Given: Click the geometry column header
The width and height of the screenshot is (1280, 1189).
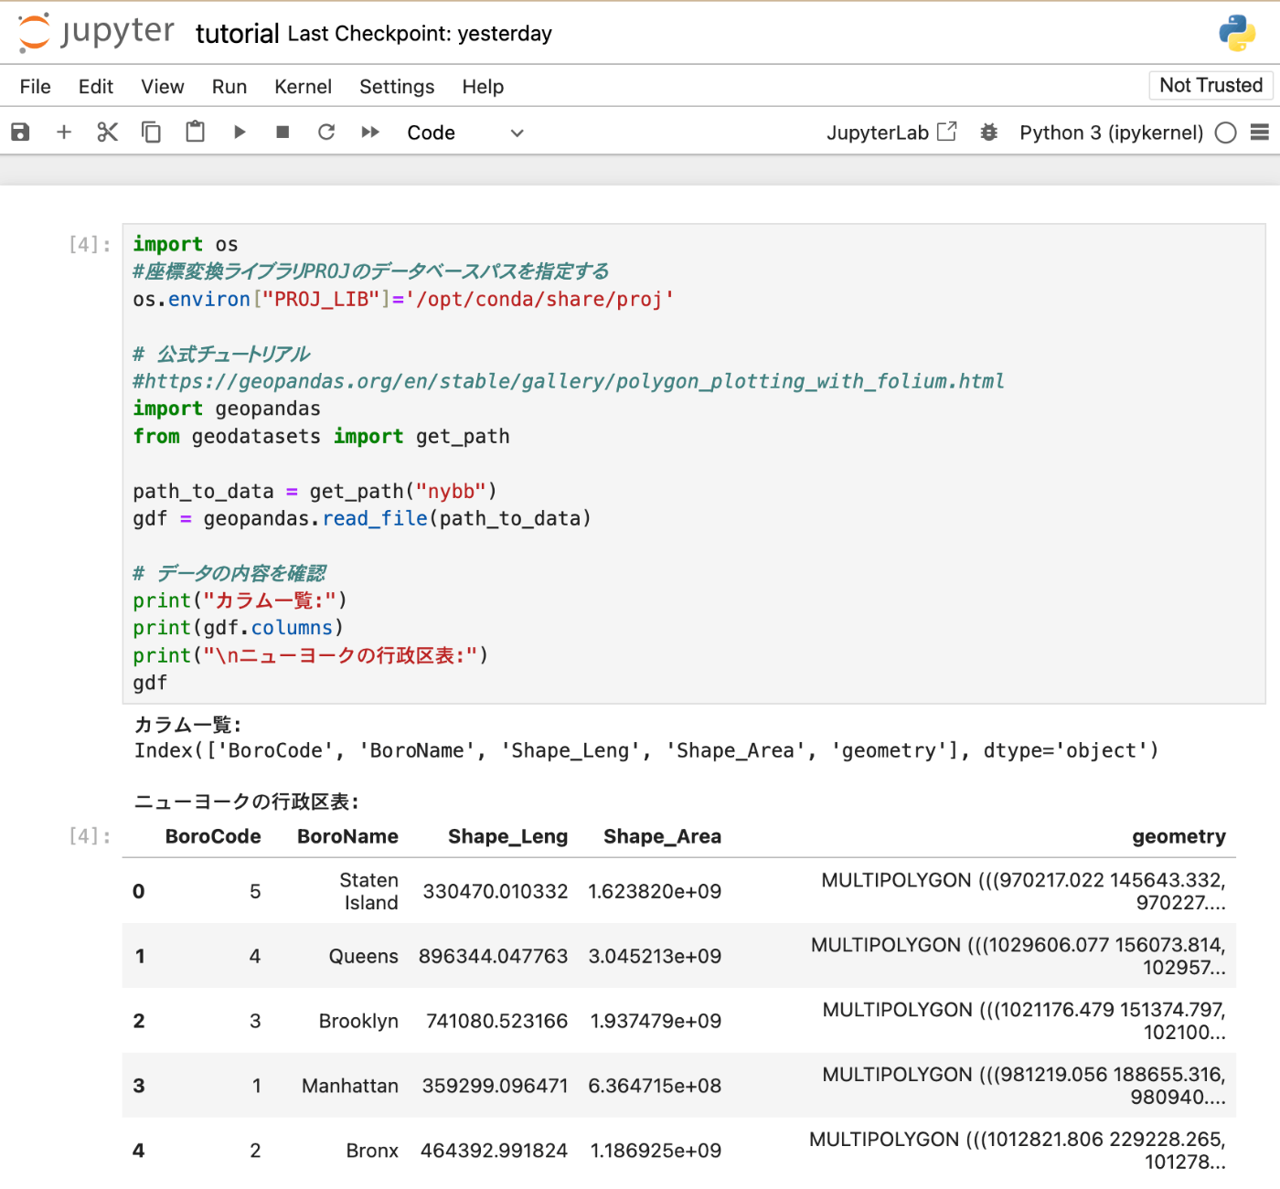Looking at the screenshot, I should tap(1179, 836).
